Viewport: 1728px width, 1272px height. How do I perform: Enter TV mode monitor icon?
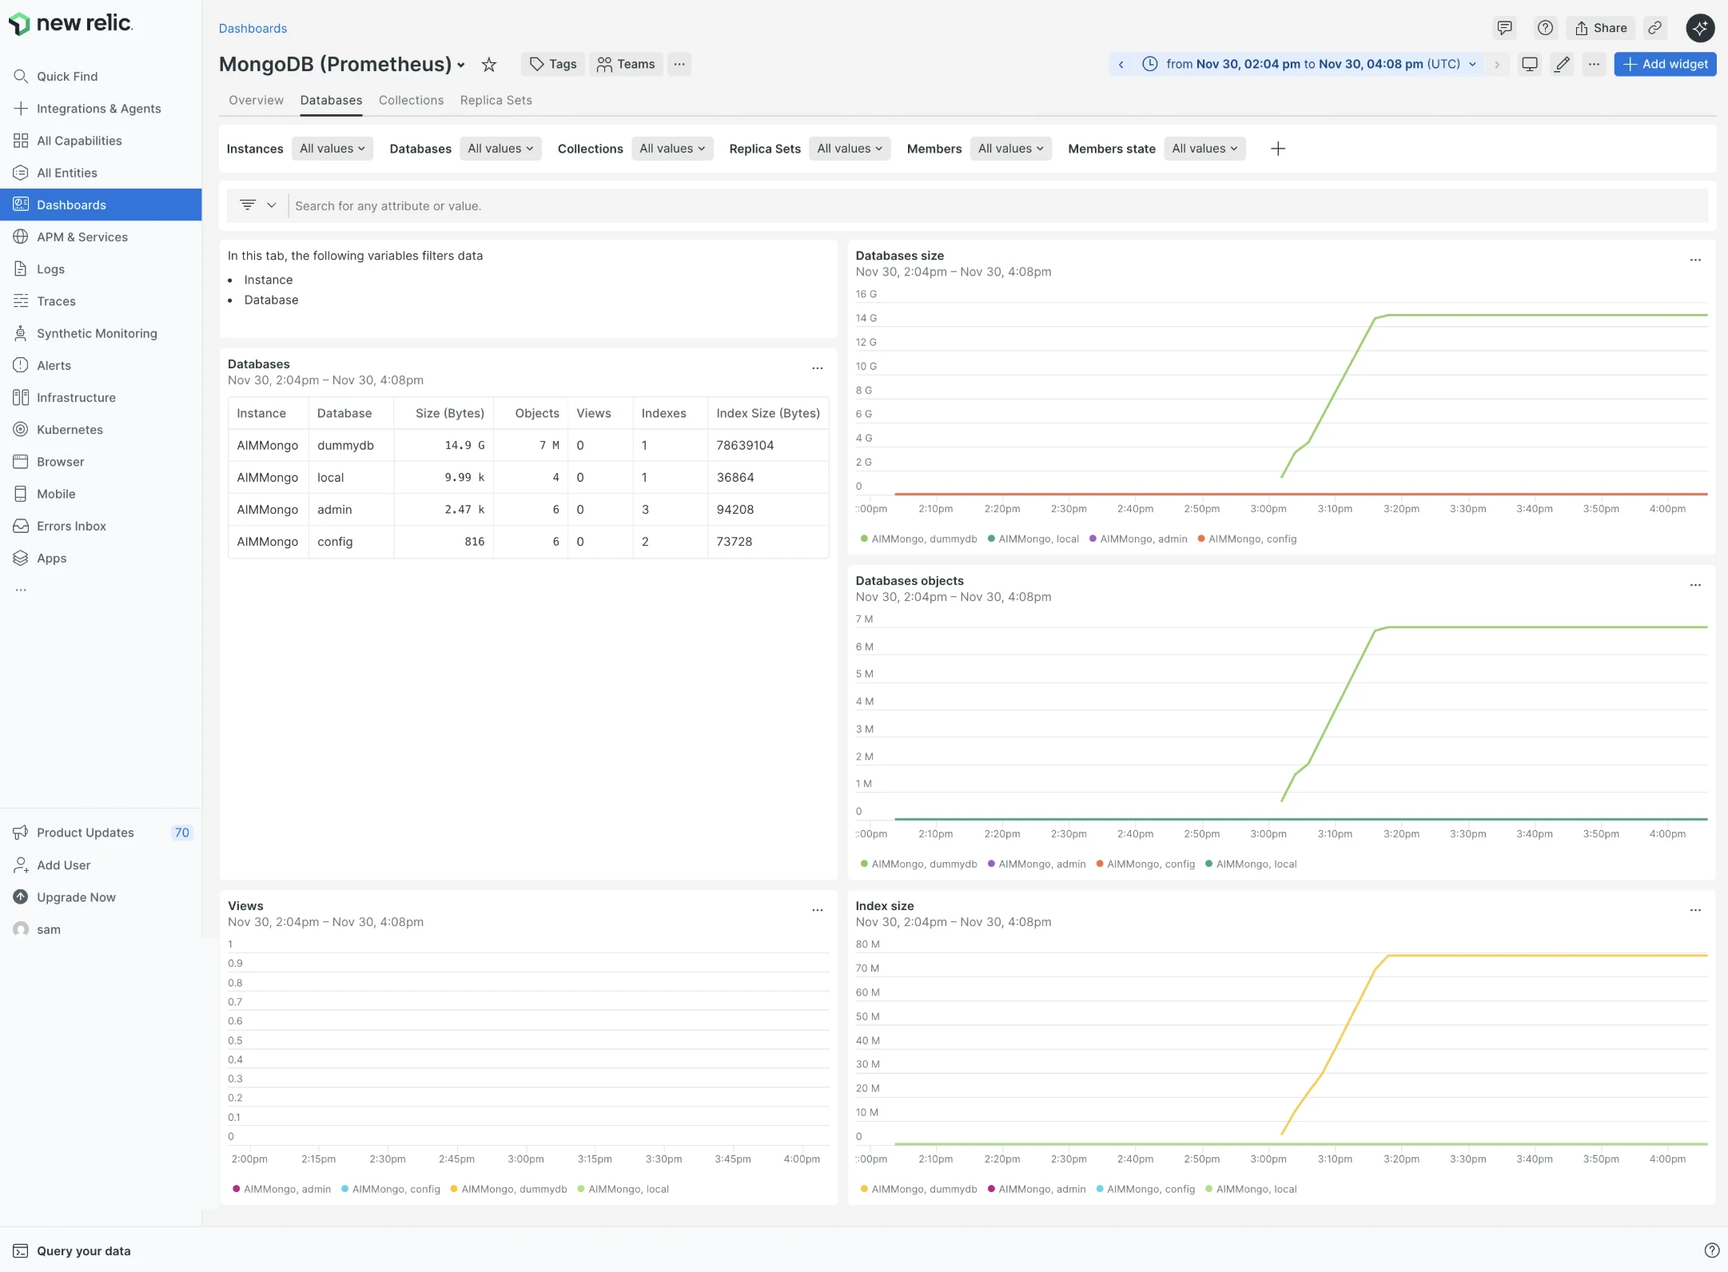click(1530, 64)
